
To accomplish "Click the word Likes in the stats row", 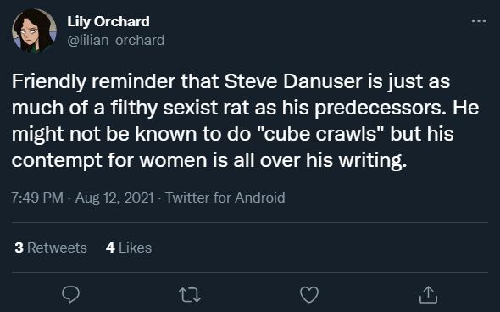I will (136, 248).
